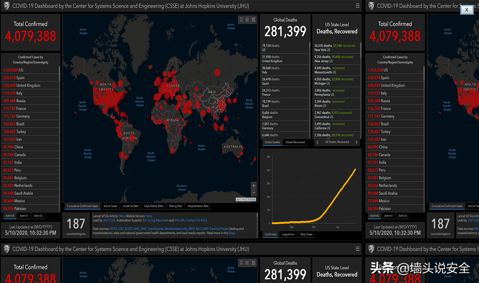Click JHU shield logo in bottom-right dashboard header
479x283 pixels.
click(371, 249)
